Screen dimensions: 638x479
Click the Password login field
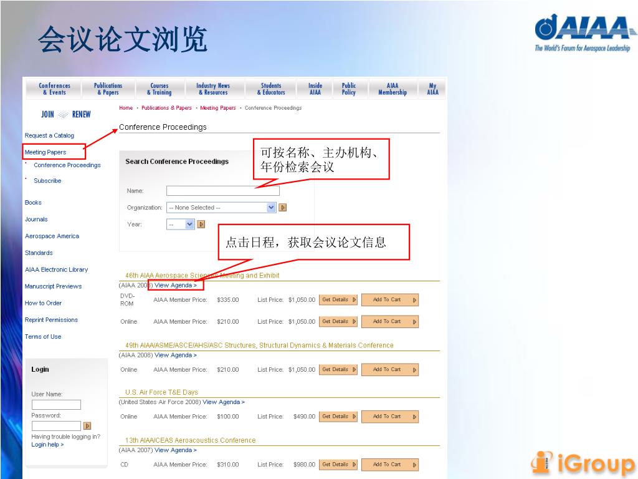coord(56,425)
